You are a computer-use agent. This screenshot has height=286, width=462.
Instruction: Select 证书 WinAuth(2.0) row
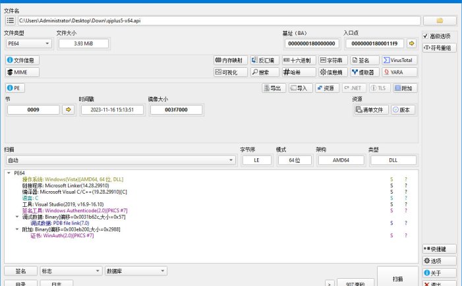62,235
